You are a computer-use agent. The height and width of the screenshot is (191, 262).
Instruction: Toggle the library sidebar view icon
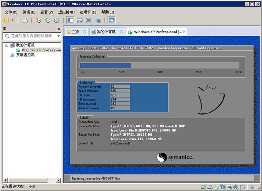point(70,20)
